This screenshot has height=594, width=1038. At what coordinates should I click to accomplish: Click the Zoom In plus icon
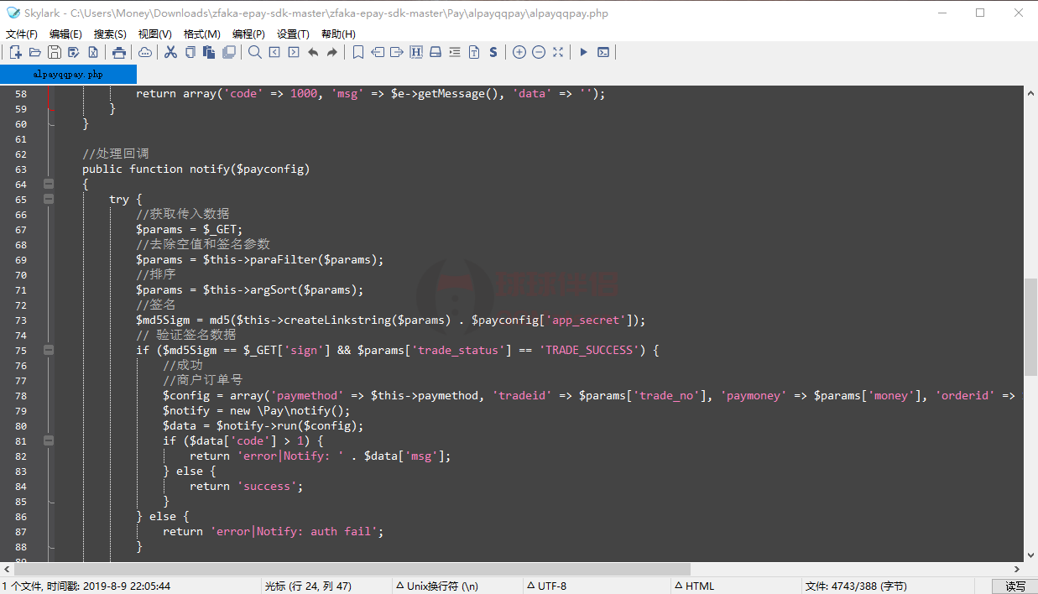[x=519, y=52]
